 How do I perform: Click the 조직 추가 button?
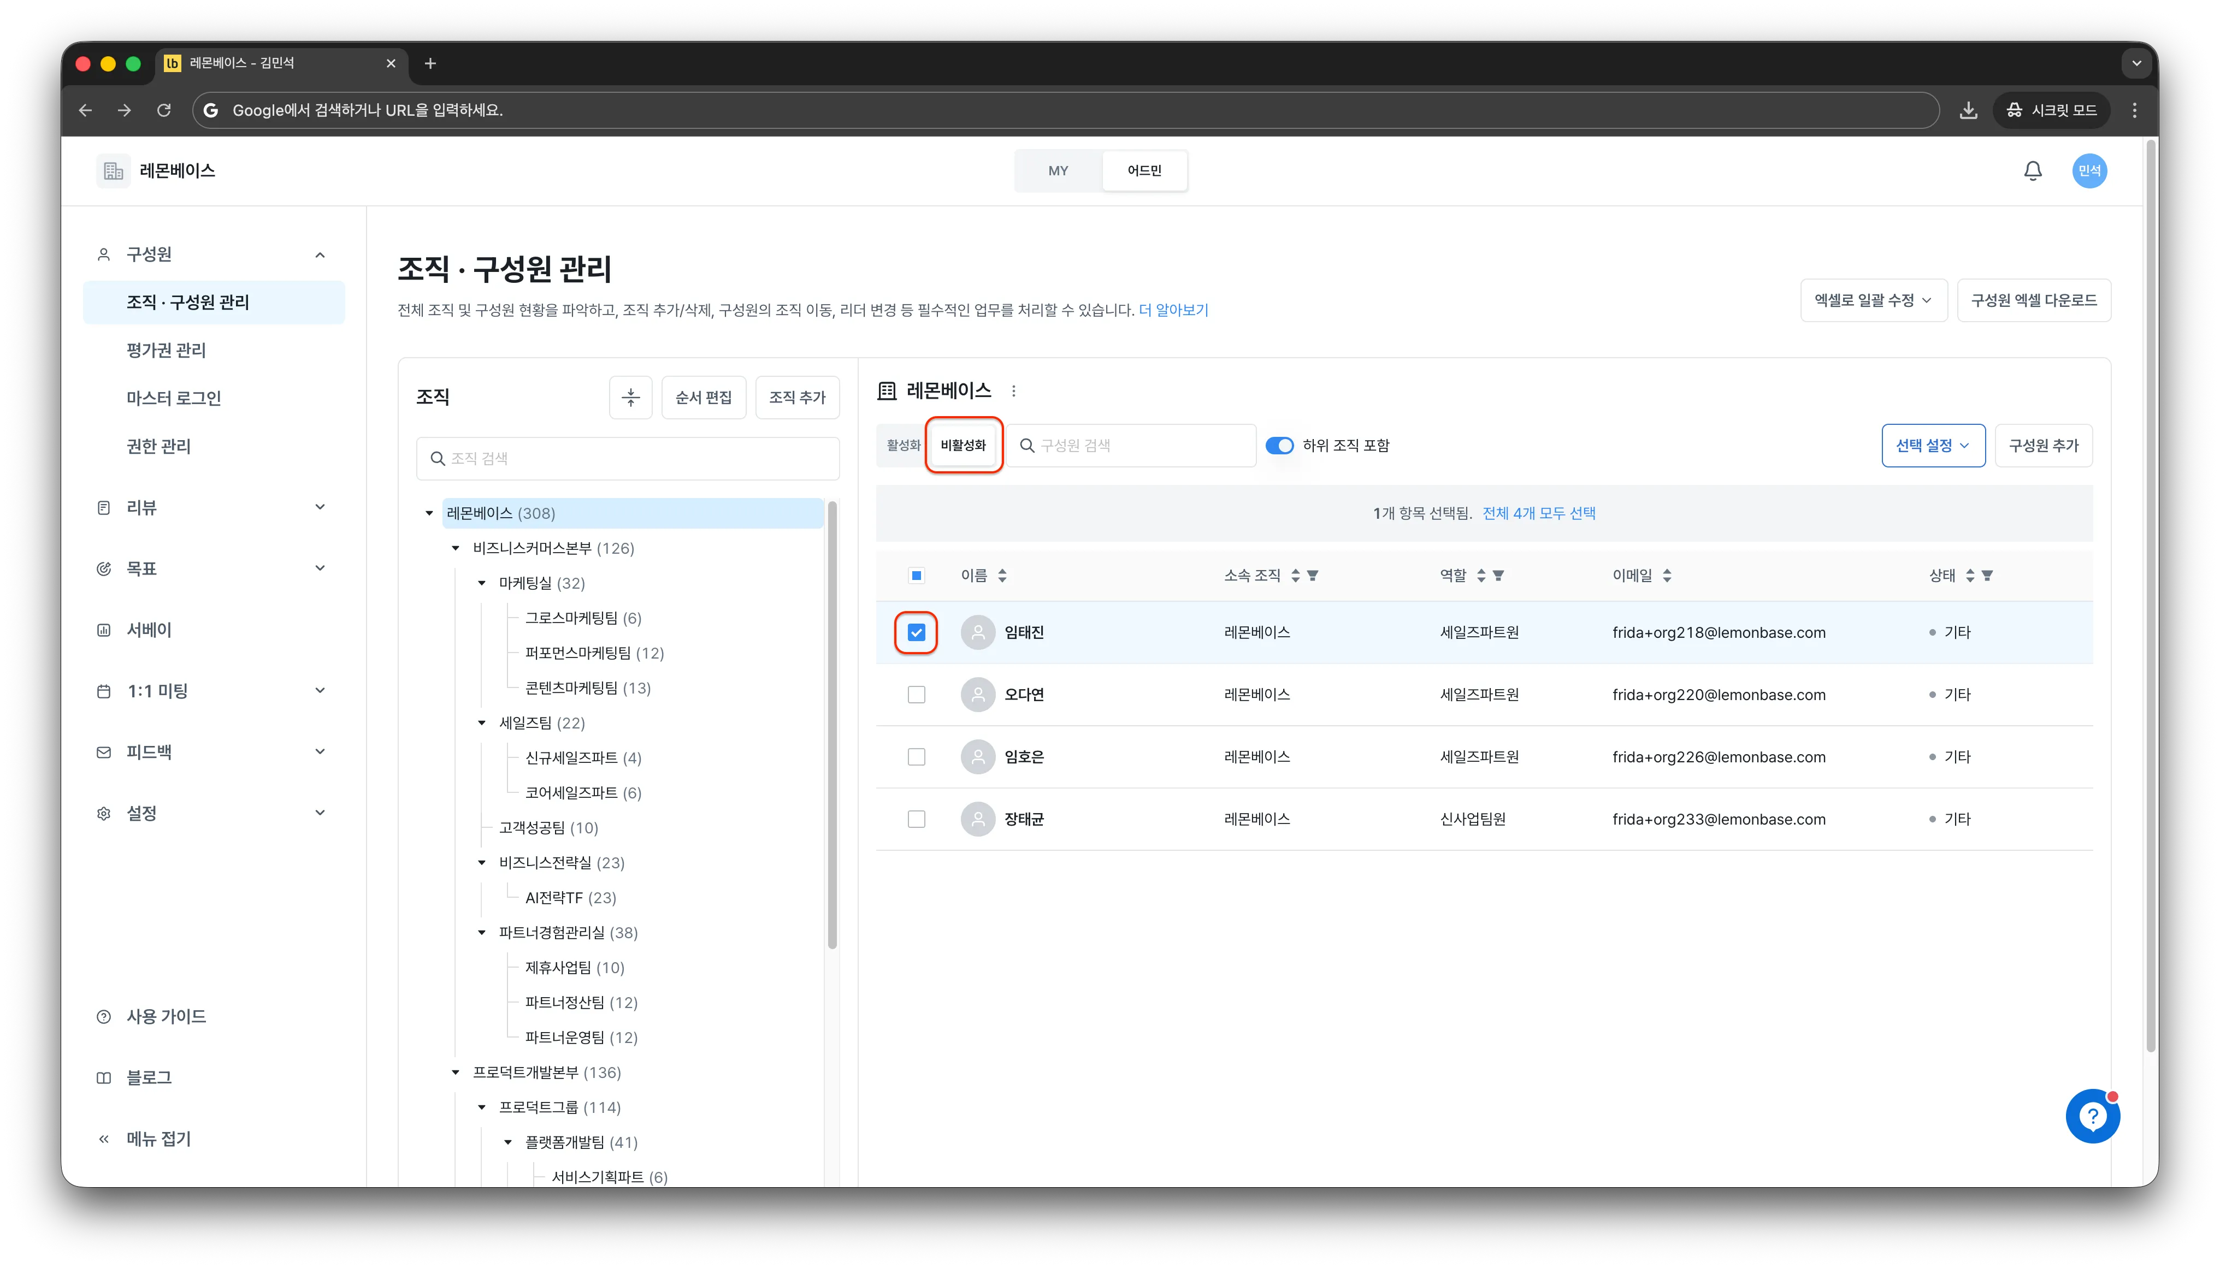click(797, 397)
